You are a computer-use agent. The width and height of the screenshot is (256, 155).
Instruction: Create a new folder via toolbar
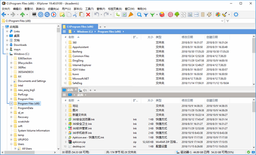[62, 14]
